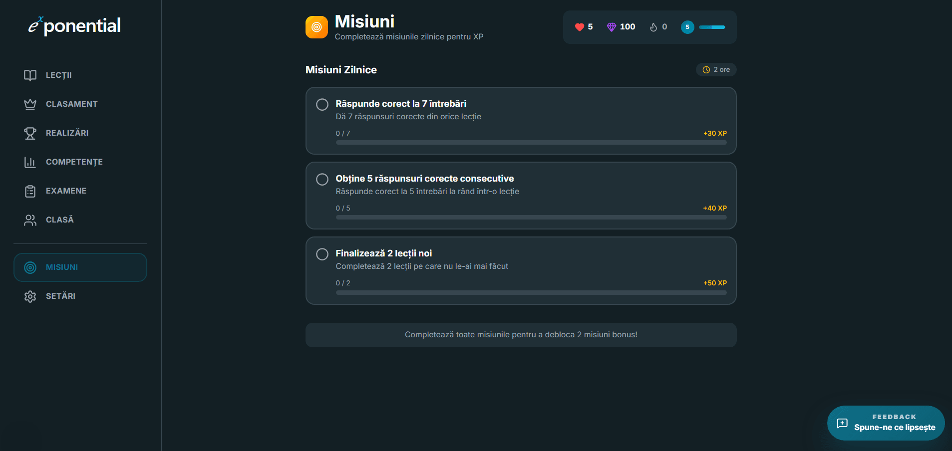Screen dimensions: 952x451
Task: Click the level XP progress bar in header
Action: (x=712, y=27)
